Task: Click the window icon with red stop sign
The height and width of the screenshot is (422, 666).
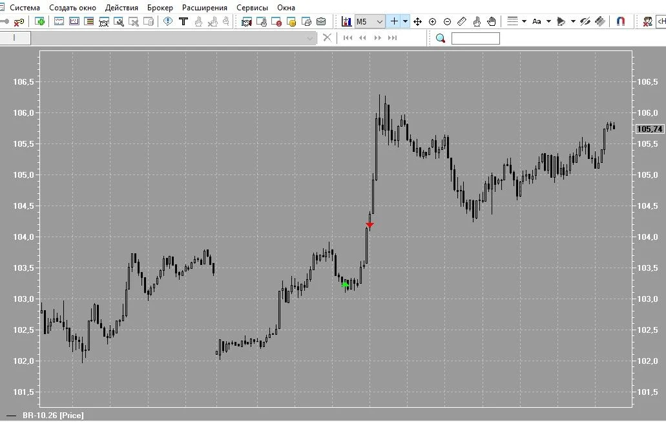Action: [x=276, y=22]
